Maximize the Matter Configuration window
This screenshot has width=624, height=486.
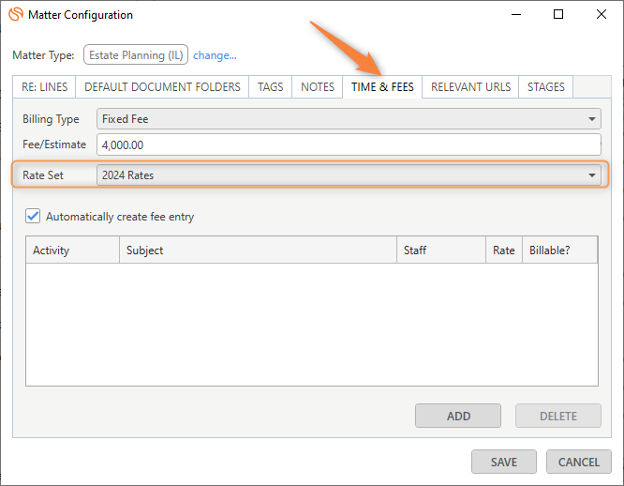coord(558,15)
